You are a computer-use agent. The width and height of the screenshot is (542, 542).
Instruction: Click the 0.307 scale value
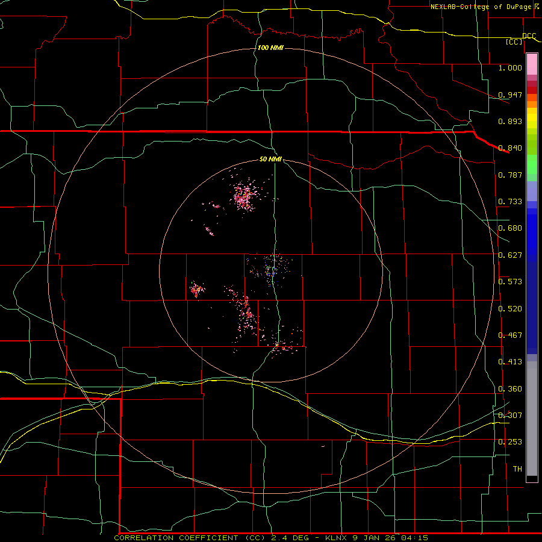click(x=510, y=416)
